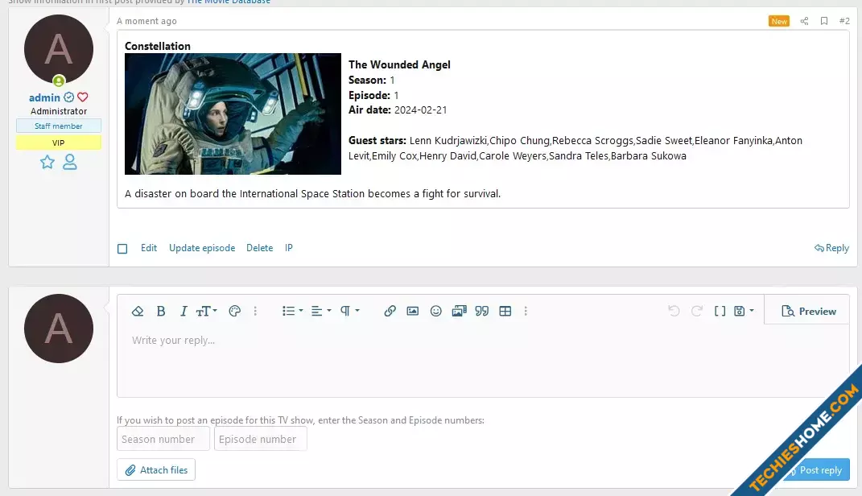Open more text options after palette
This screenshot has width=862, height=496.
point(255,312)
